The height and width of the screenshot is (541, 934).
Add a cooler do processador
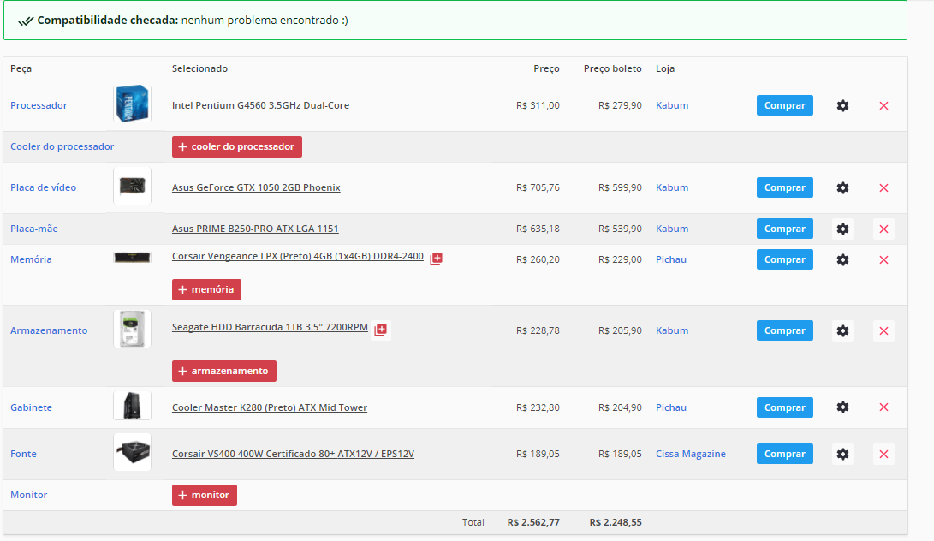(x=237, y=146)
